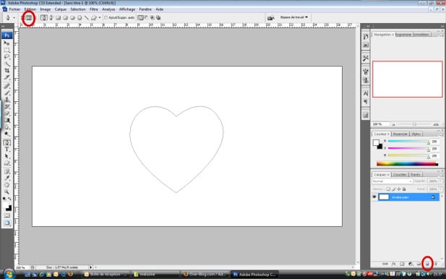Viewport: 446px width, 279px height.
Task: Switch to Over-blog.com taskbar window
Action: pos(205,275)
